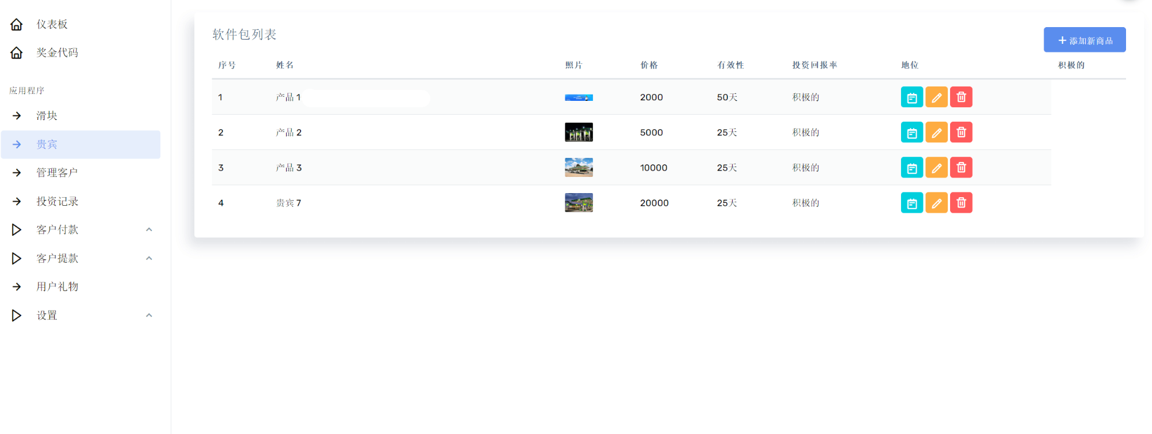Edit 贵宾 7 with the pencil icon

[936, 203]
